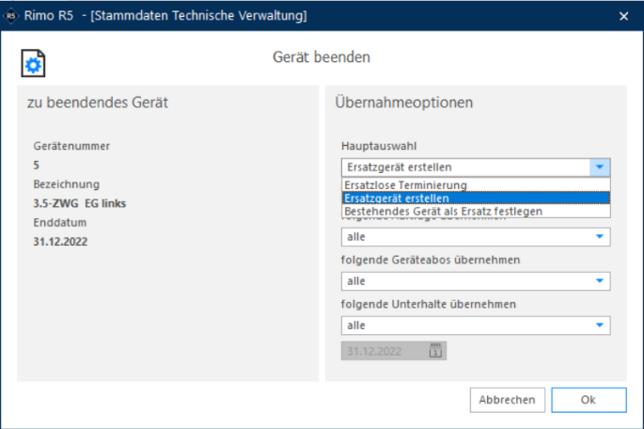644x429 pixels.
Task: Click the folgende Geräteabos übernehmen label
Action: coord(431,260)
